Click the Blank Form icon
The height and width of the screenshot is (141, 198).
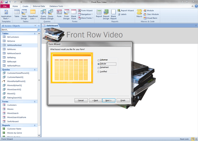[x=73, y=15]
